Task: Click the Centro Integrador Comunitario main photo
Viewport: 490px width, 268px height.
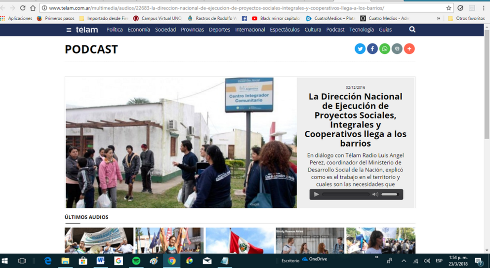Action: 181,143
